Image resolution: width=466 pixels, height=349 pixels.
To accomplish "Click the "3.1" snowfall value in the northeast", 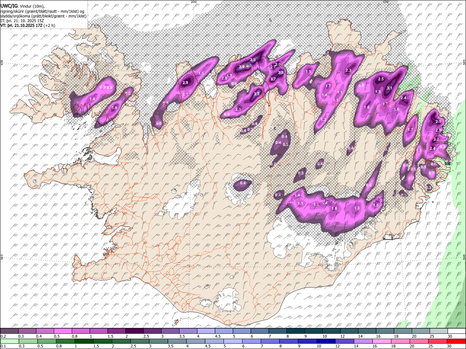I will coord(390,88).
